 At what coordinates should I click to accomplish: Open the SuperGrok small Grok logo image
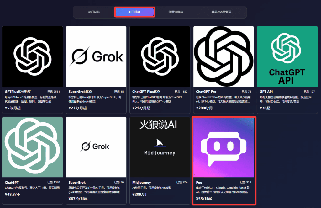[x=96, y=147]
